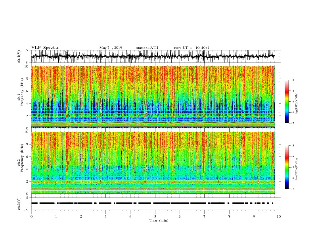
Task: Click the 'Time (min)' axis title
Action: 159,220
